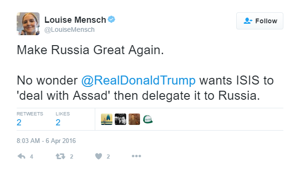Viewport: 301px width, 171px height.
Task: Open the @LouiseMensch handle link
Action: 70,29
